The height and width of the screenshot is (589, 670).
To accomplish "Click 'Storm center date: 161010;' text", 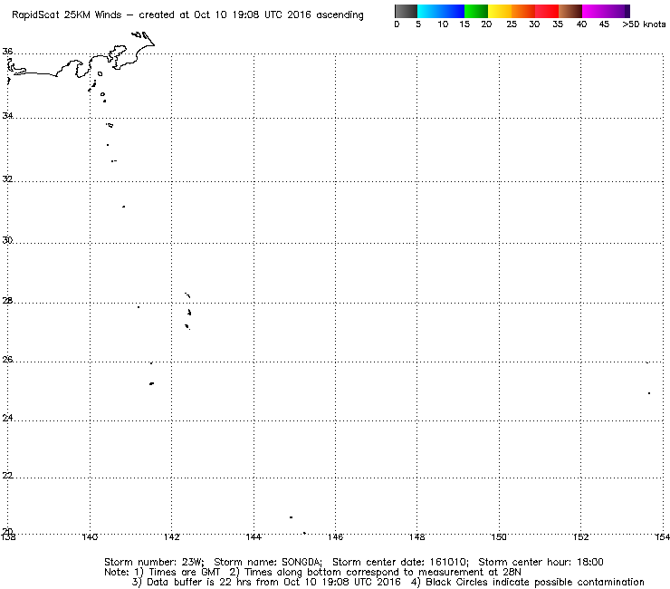I will point(400,562).
